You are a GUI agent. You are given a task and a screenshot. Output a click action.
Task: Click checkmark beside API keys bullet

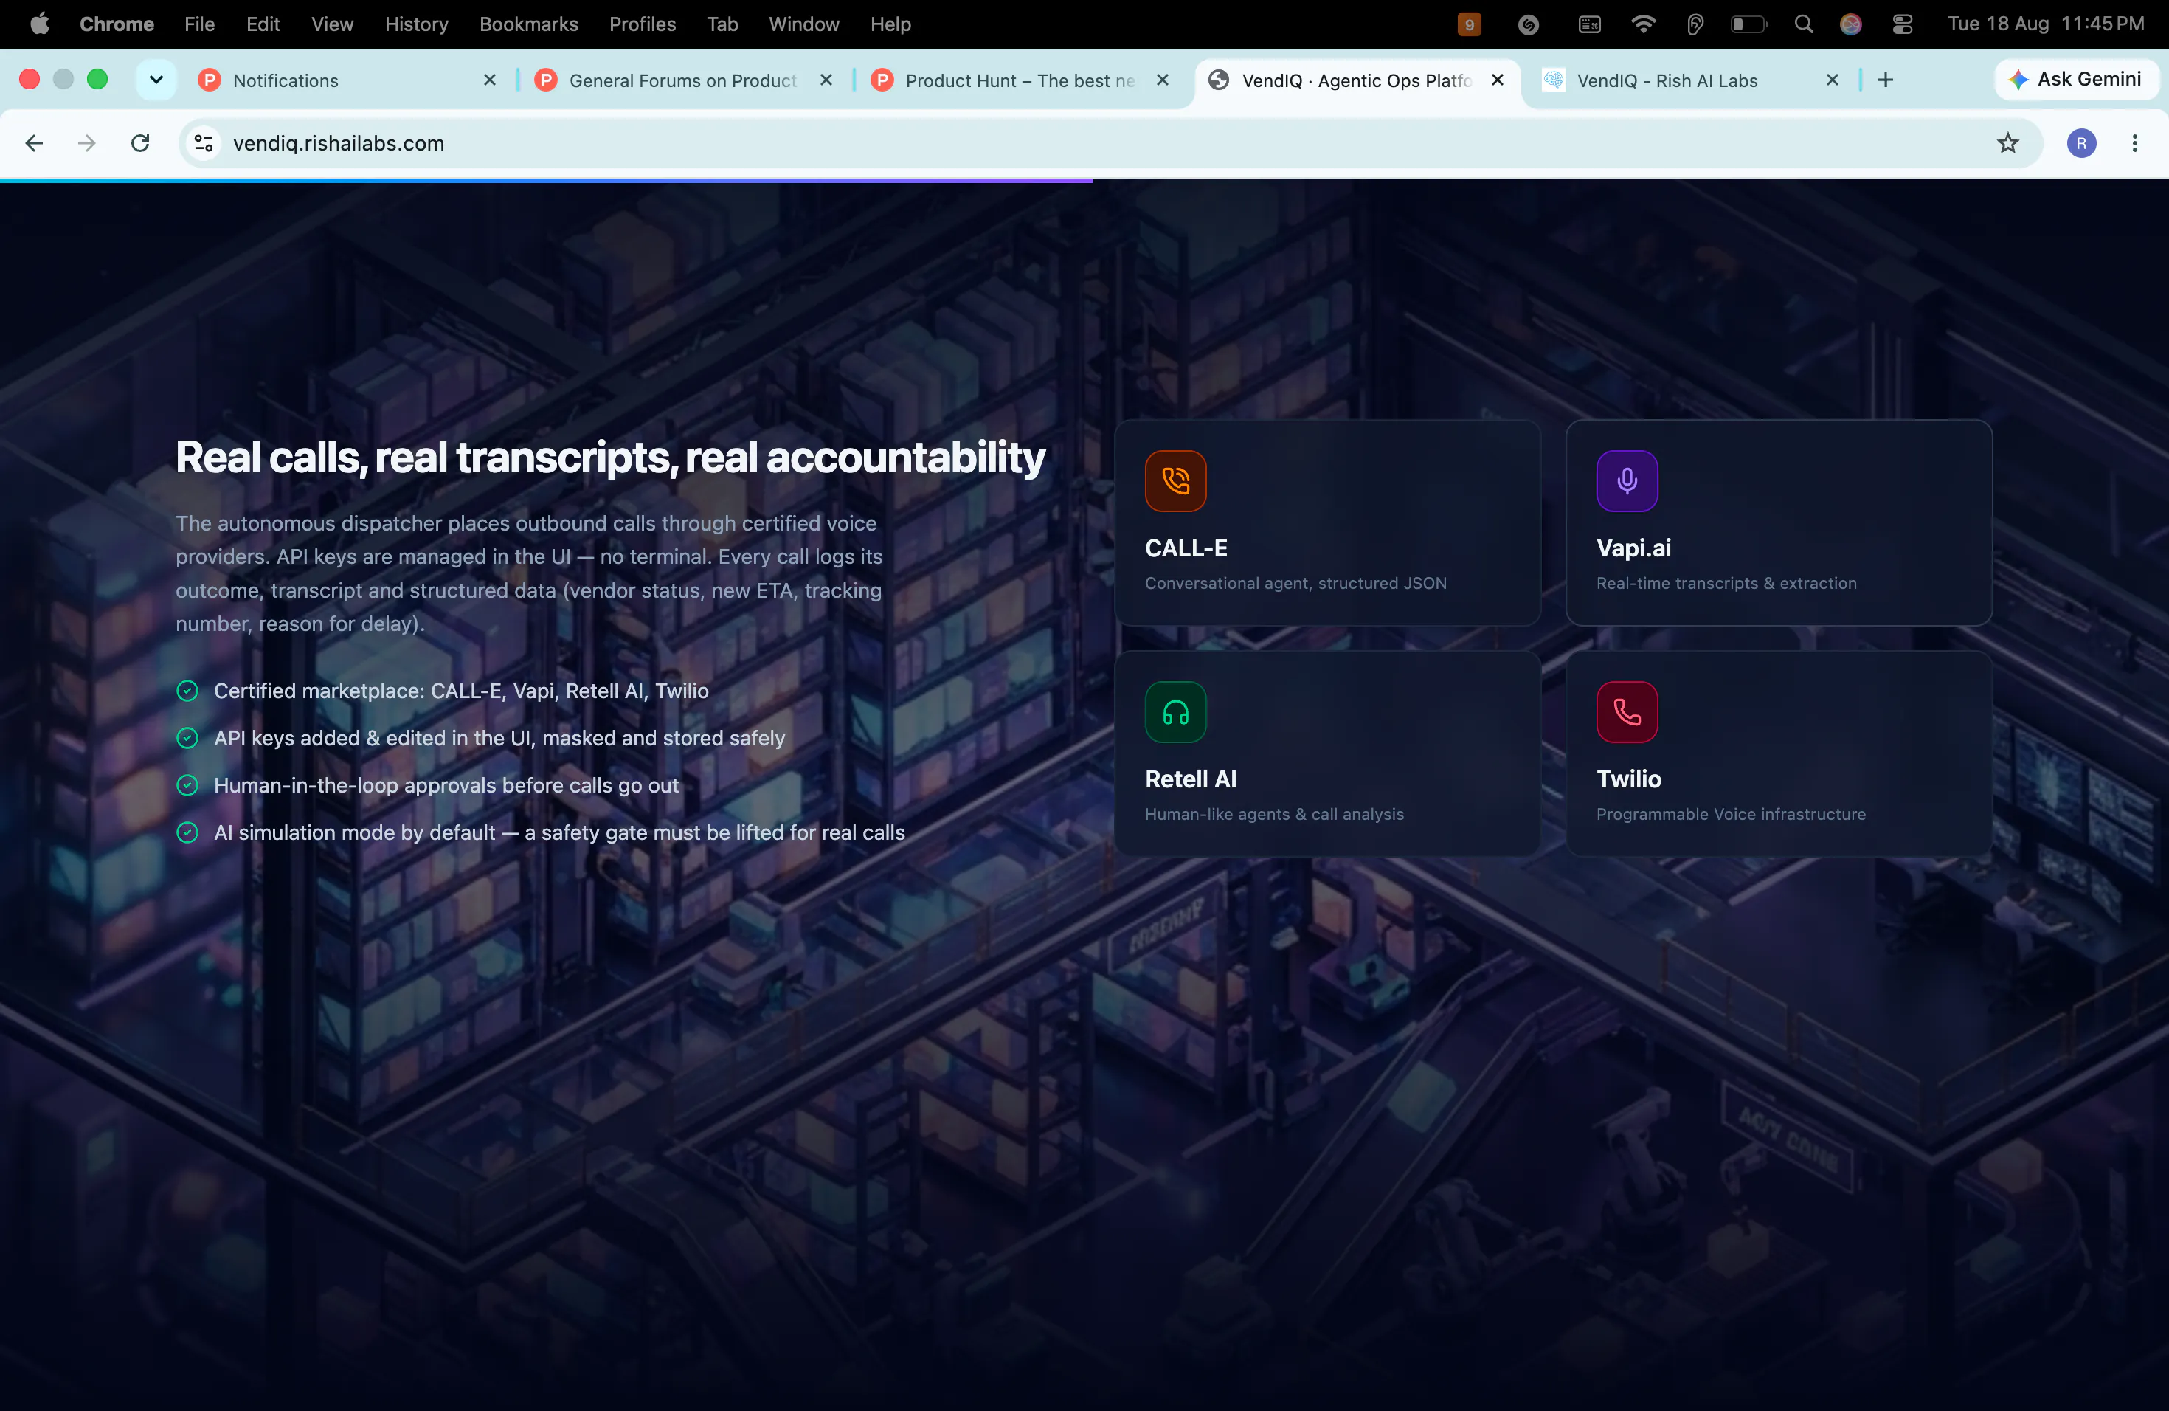click(x=187, y=738)
